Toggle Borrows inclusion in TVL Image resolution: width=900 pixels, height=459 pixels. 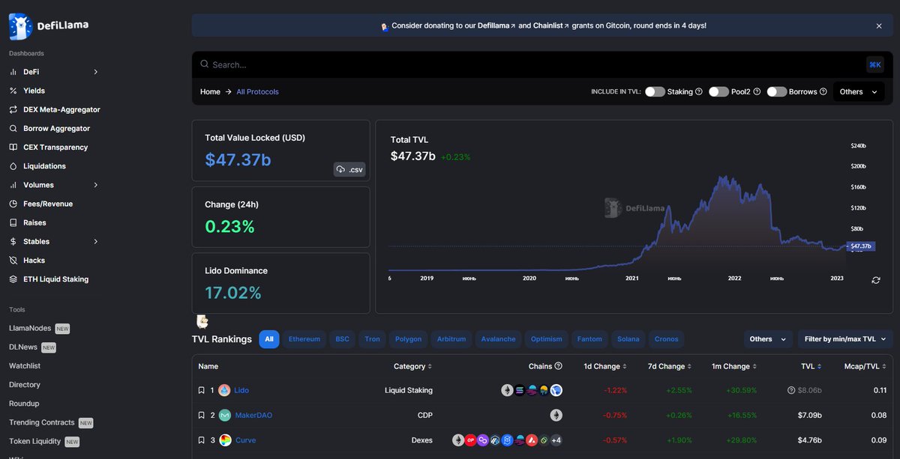pos(776,91)
